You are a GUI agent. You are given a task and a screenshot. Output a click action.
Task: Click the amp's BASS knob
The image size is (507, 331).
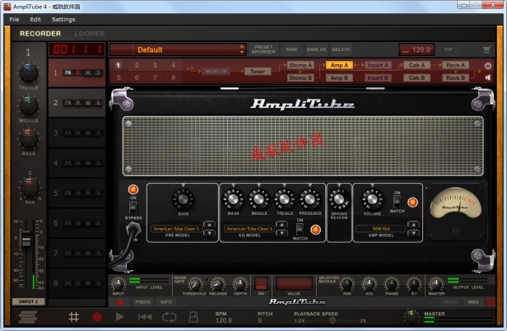click(x=233, y=199)
